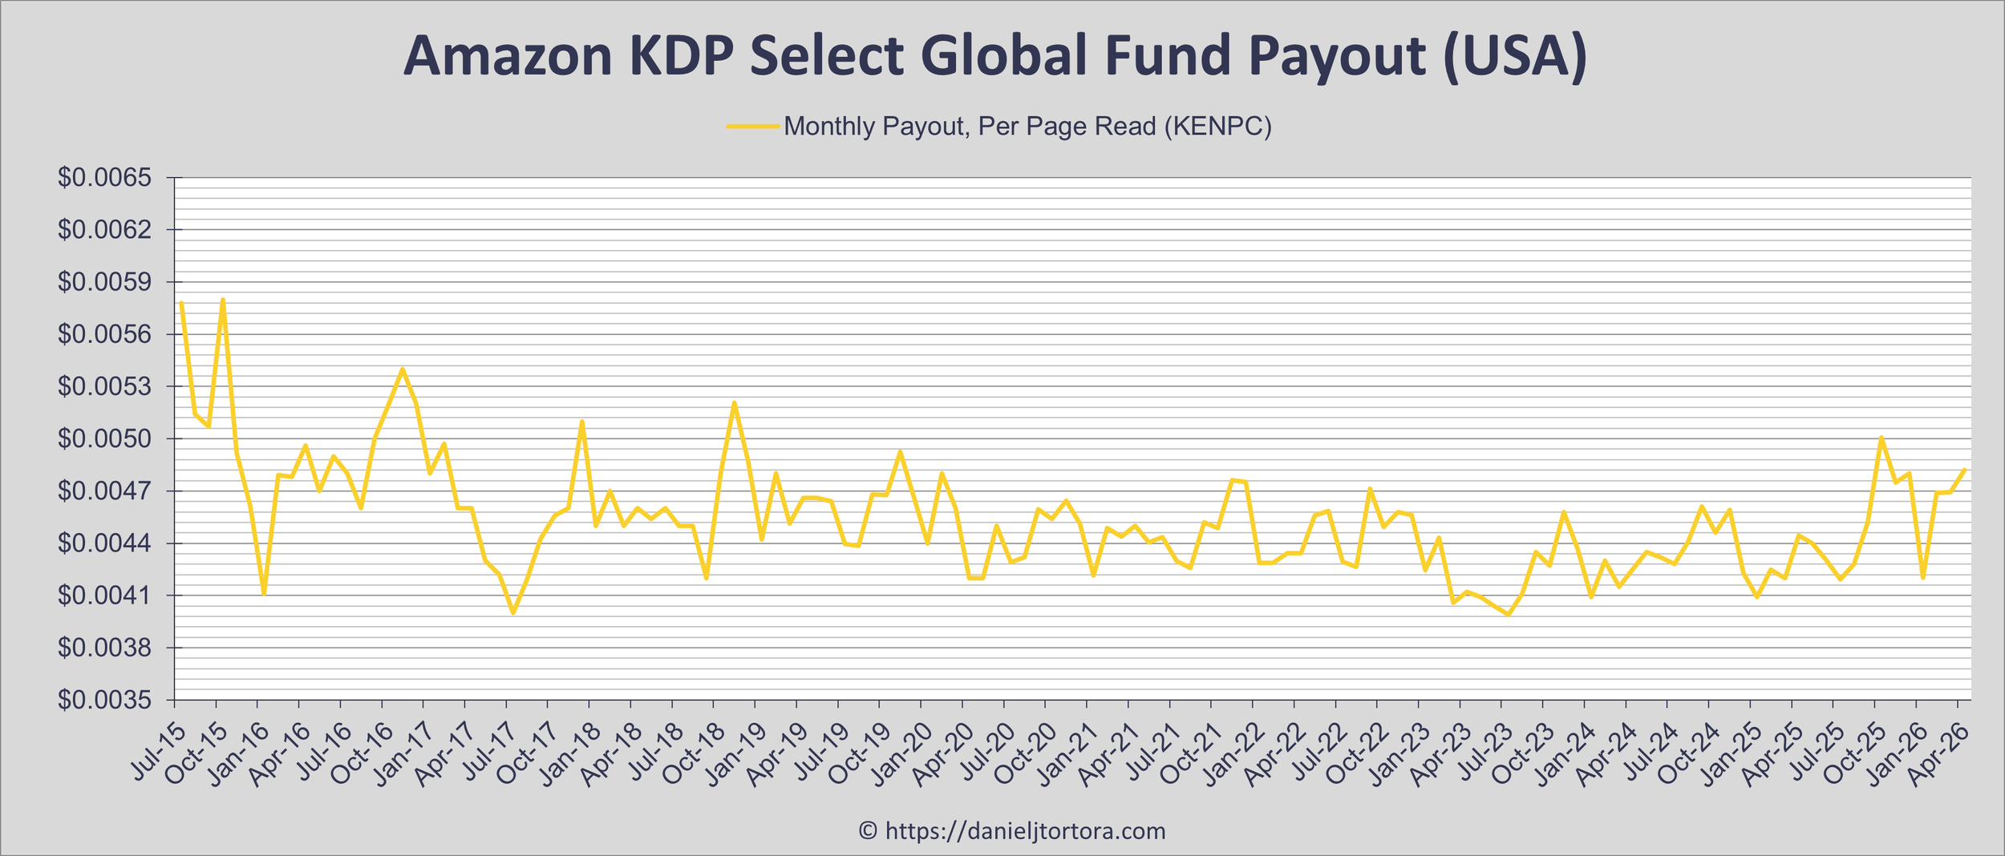Click the y-axis label $0.0047
This screenshot has height=856, width=2005.
point(104,491)
